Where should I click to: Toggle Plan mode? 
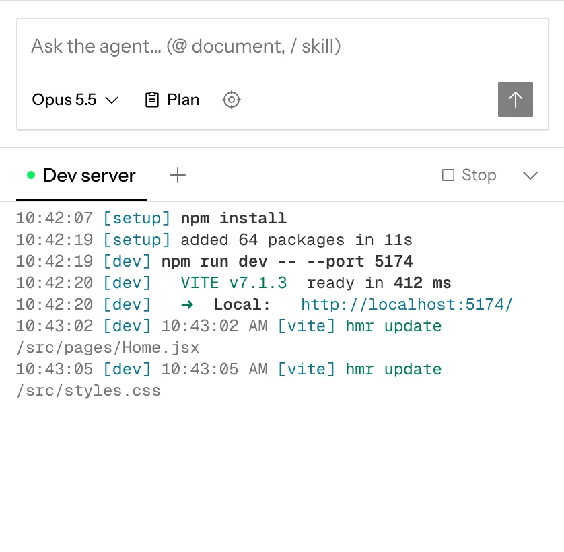[172, 100]
